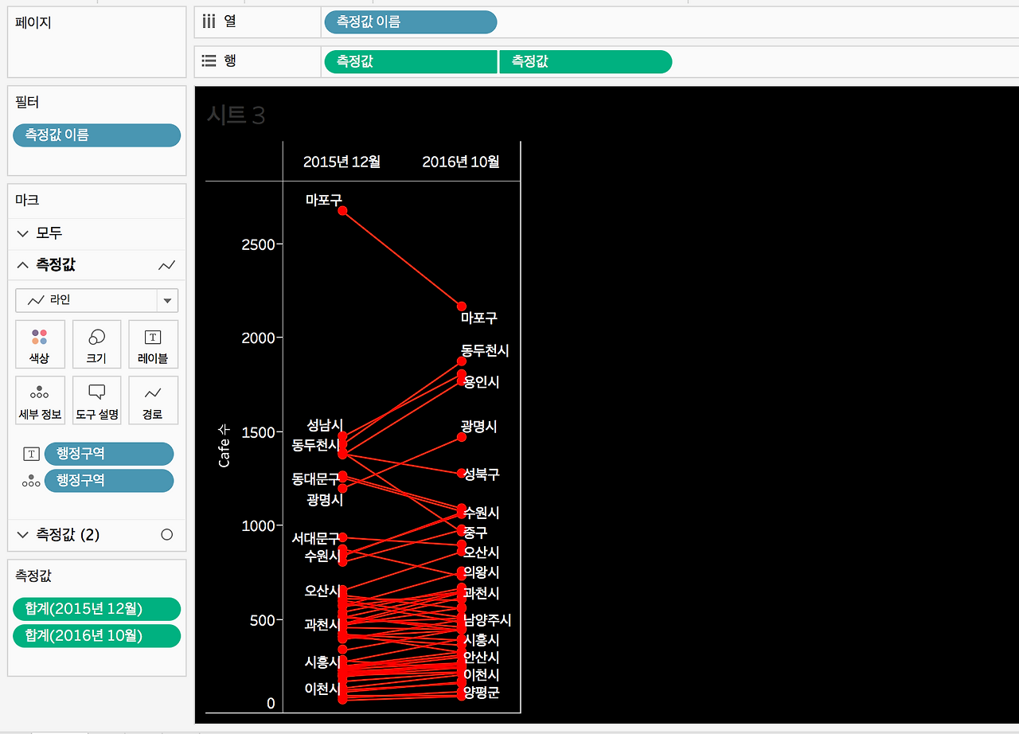Click the circle icon beside 측정값 (2)
Screen dimensions: 1019x734
click(x=167, y=535)
